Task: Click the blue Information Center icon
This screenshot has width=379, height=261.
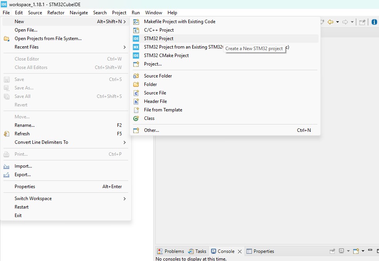Action: tap(374, 22)
